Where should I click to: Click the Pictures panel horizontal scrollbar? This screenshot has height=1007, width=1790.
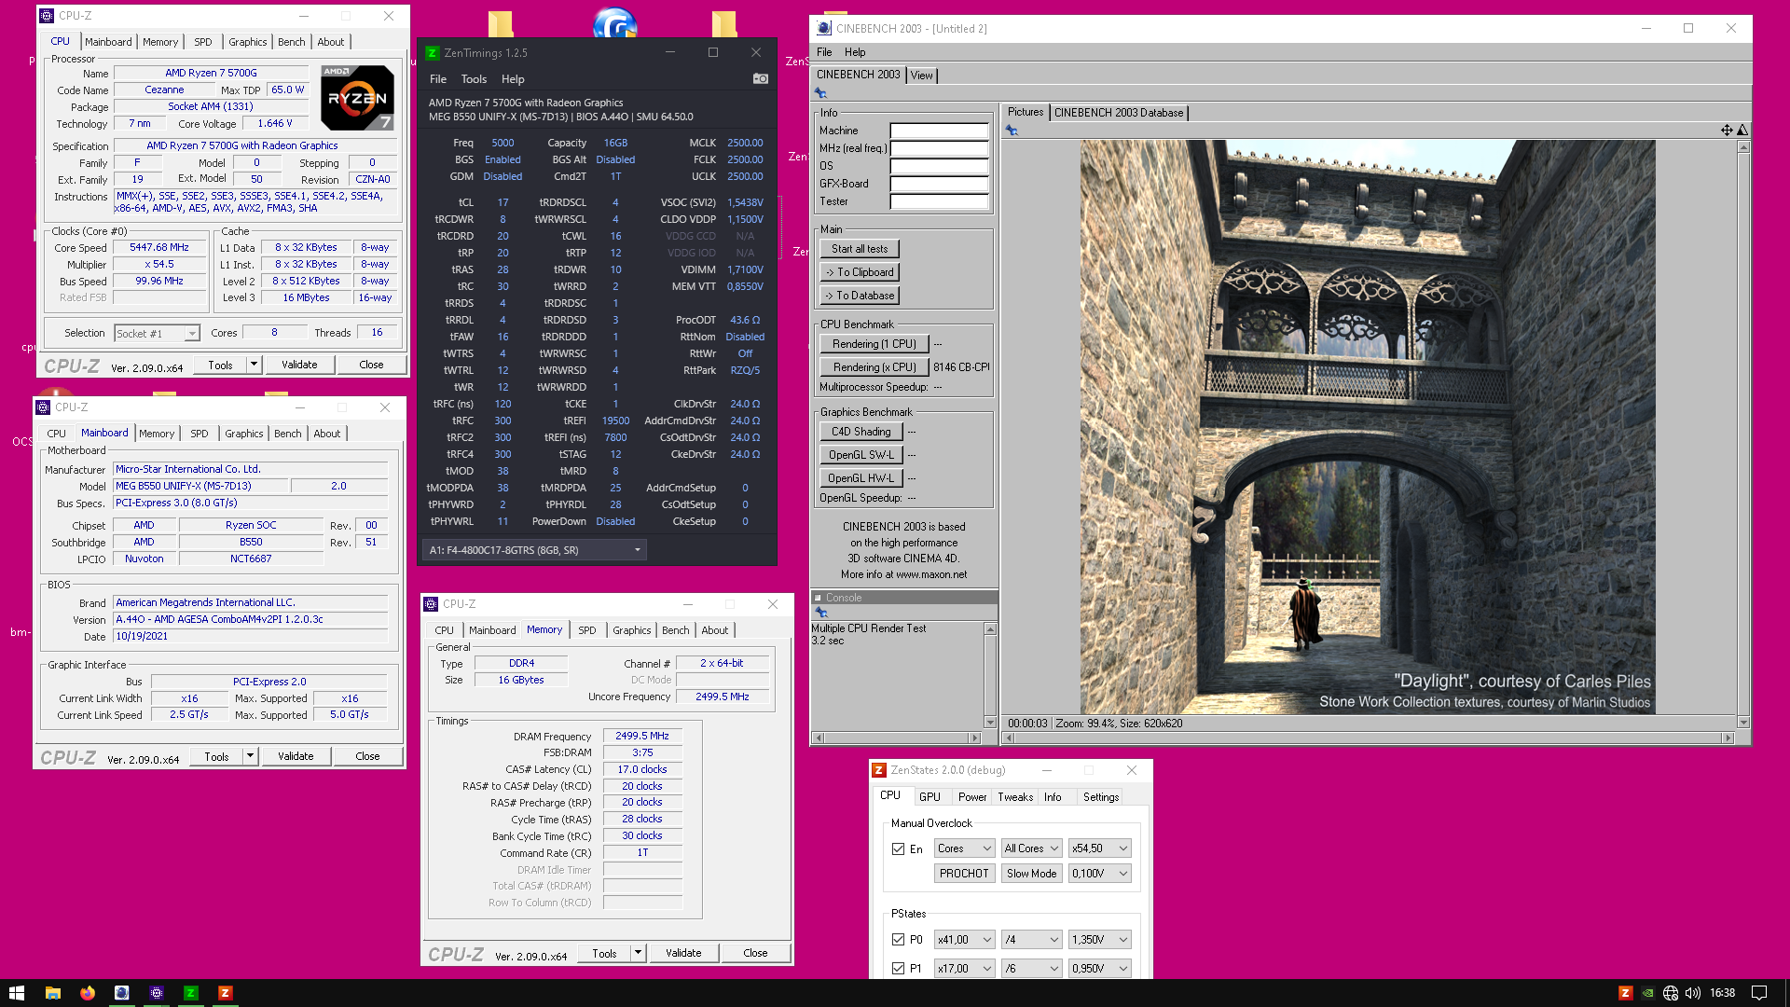[1368, 738]
